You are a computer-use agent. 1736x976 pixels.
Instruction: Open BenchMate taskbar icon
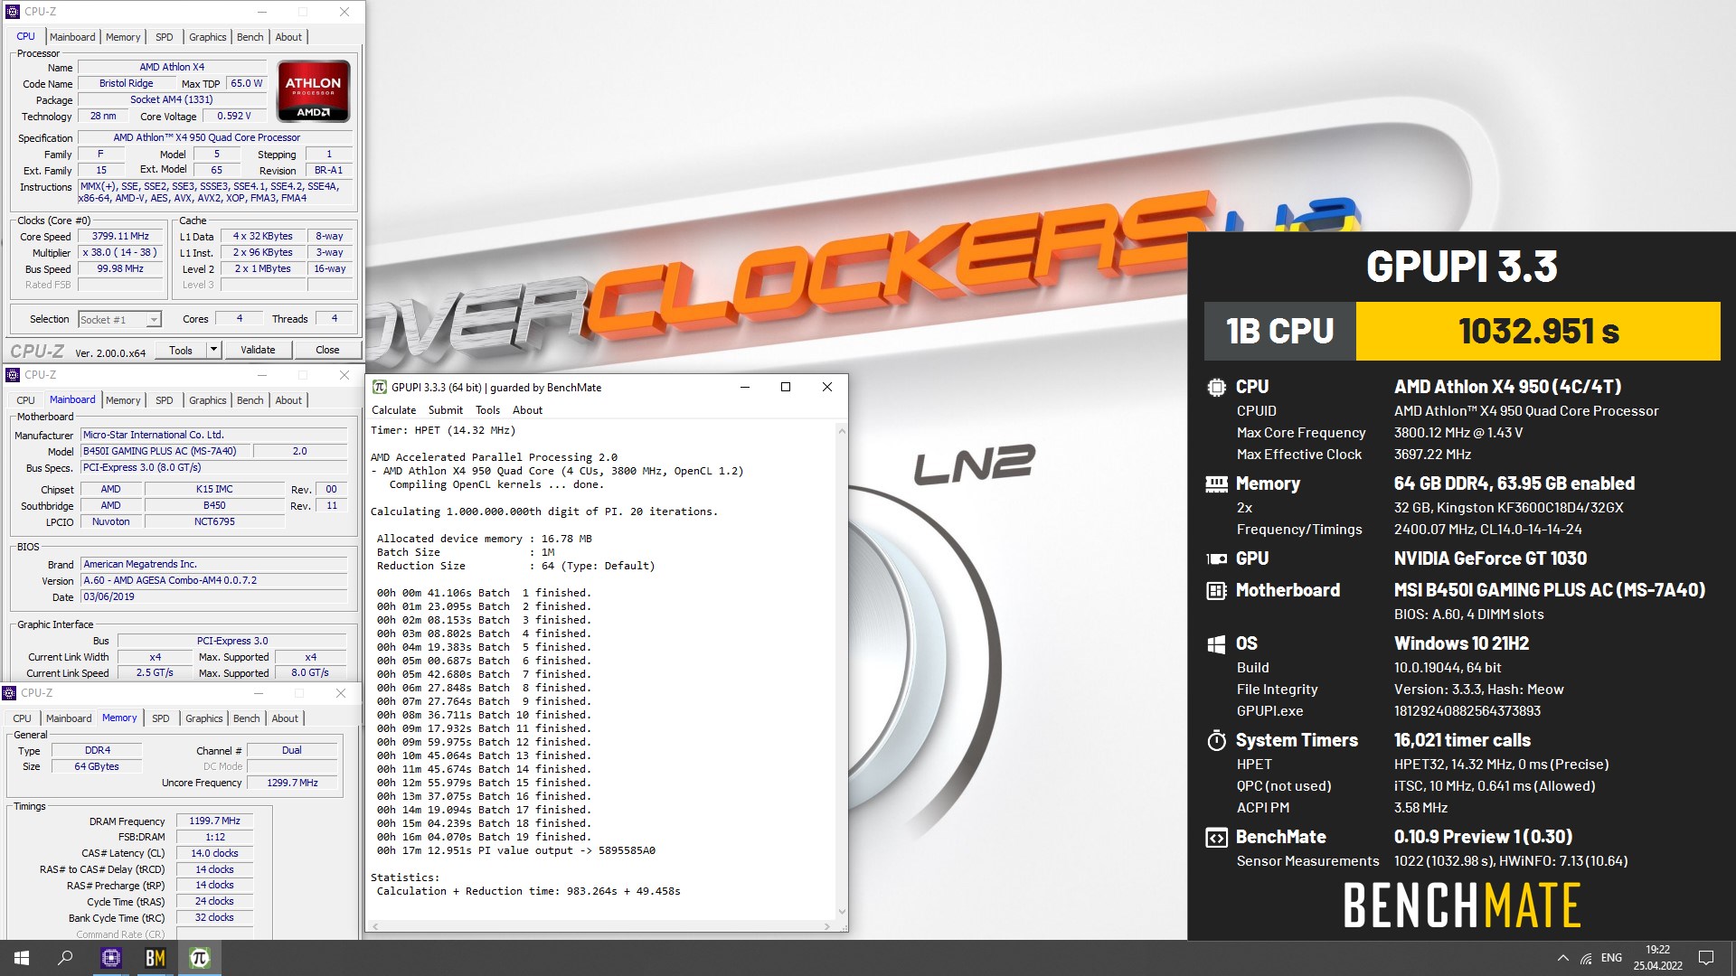click(156, 958)
